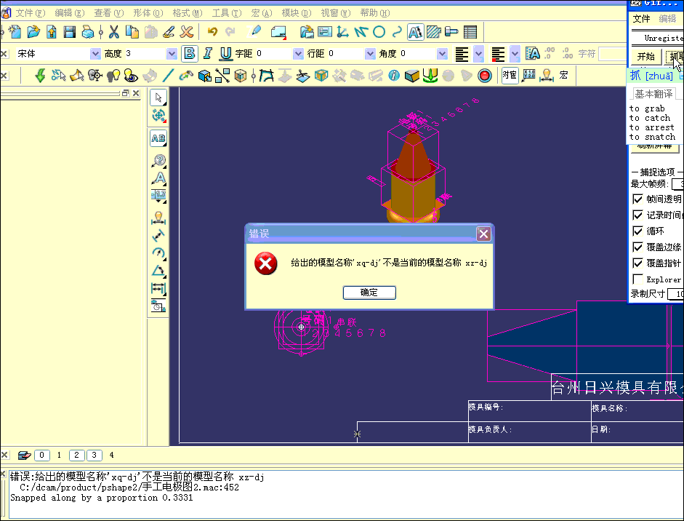Click the Open file folder icon
The height and width of the screenshot is (521, 684).
click(33, 32)
